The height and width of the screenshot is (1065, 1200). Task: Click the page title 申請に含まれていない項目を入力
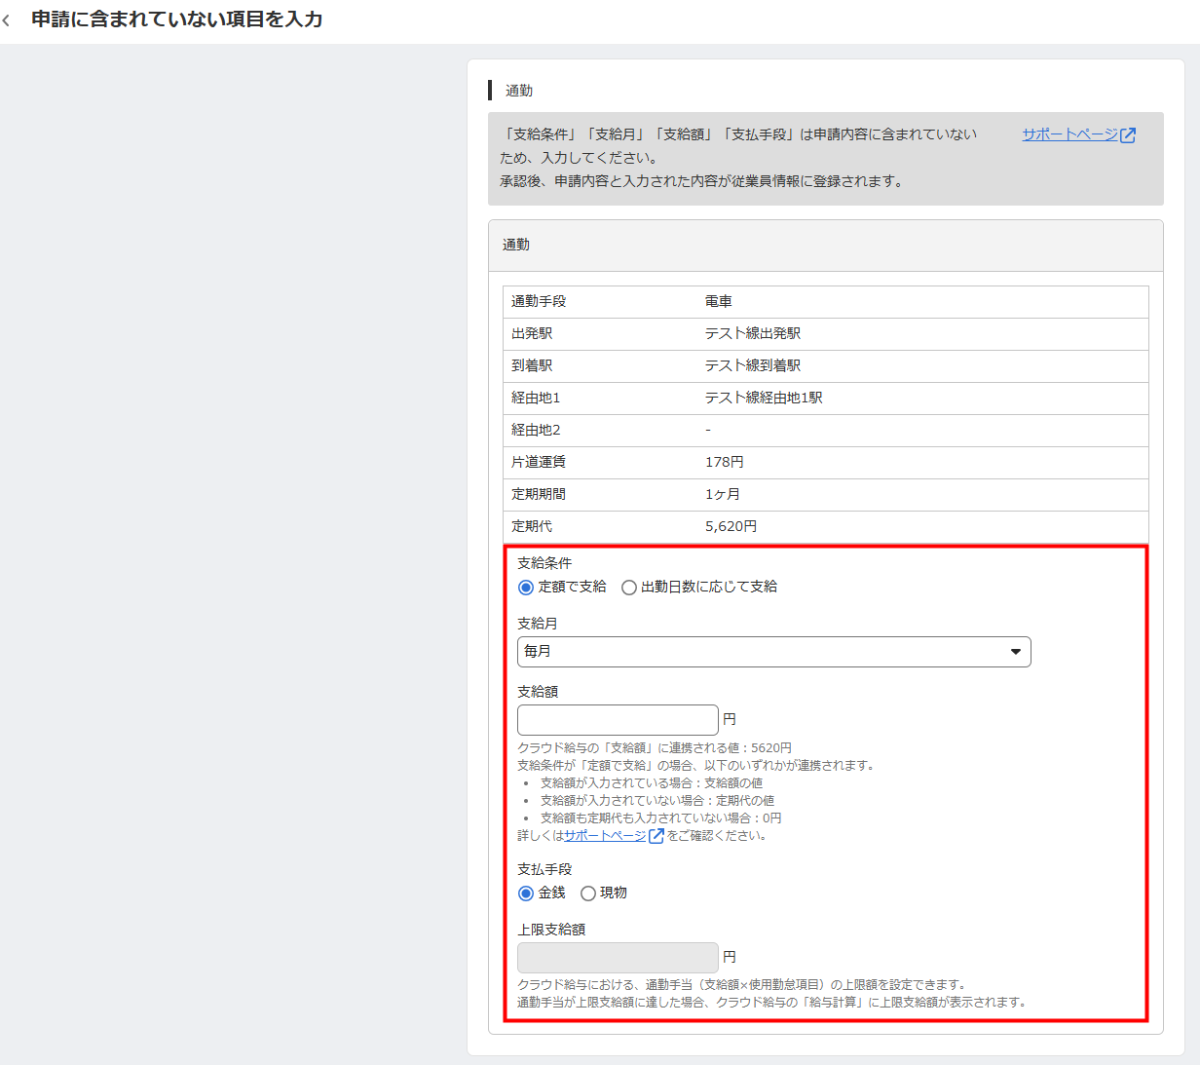177,19
